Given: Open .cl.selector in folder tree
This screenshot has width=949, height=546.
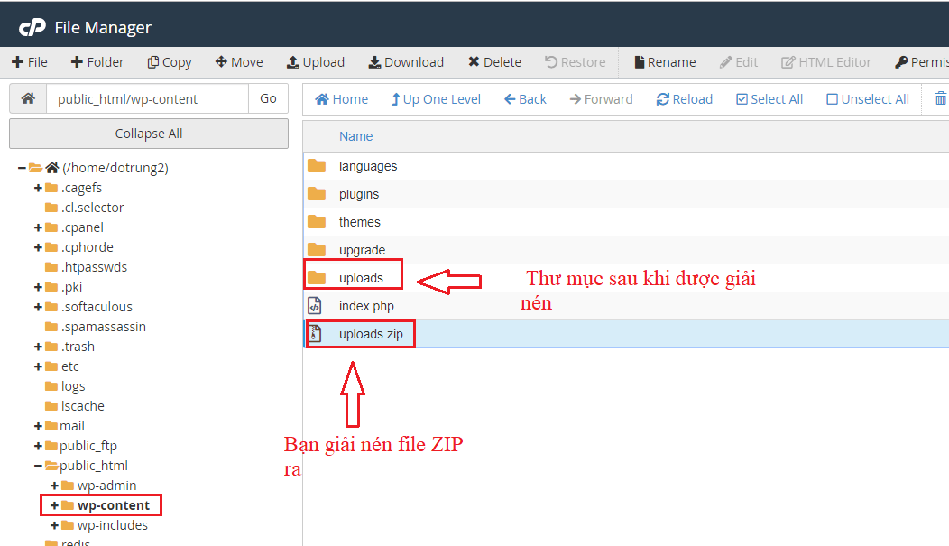Looking at the screenshot, I should pos(92,208).
